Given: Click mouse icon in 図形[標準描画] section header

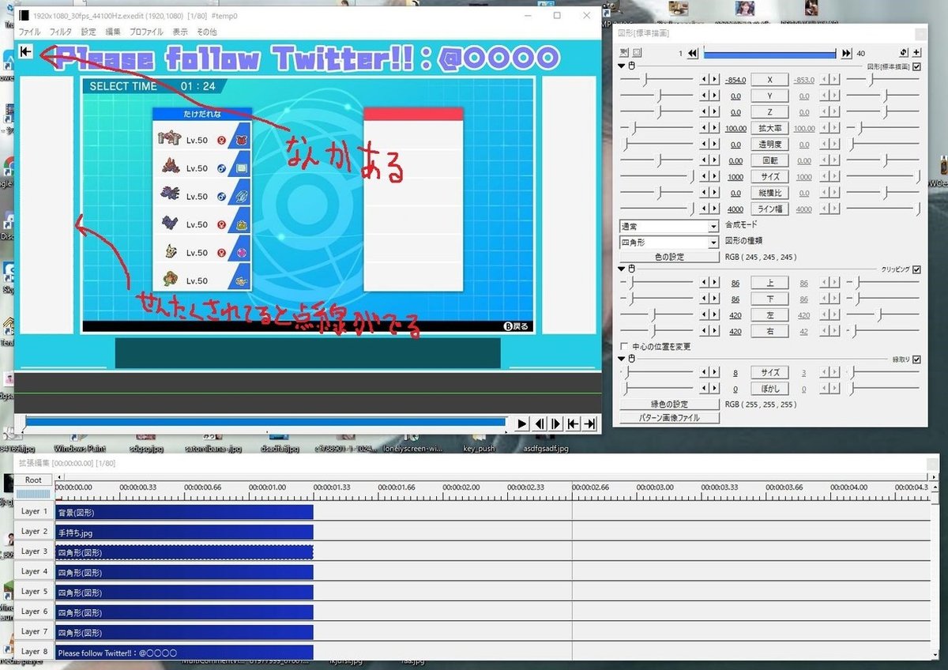Looking at the screenshot, I should click(x=632, y=66).
